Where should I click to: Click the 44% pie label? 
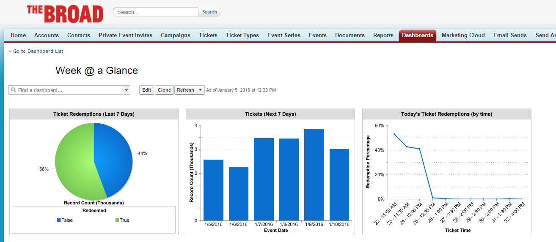click(143, 154)
